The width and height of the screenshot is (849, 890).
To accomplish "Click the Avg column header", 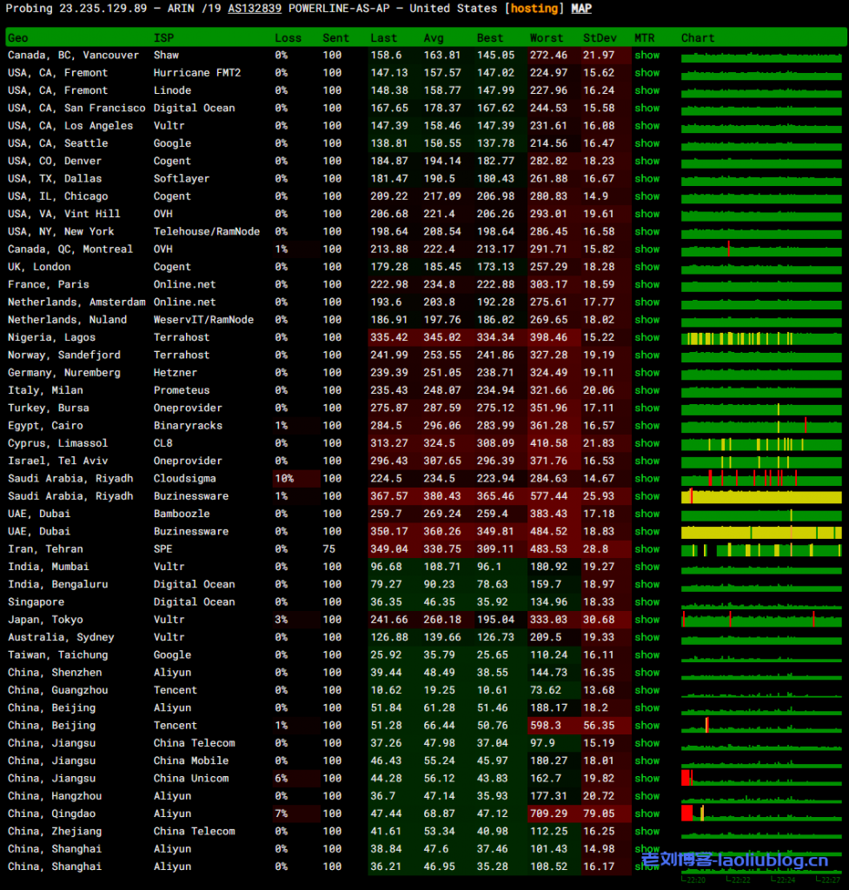I will click(434, 38).
